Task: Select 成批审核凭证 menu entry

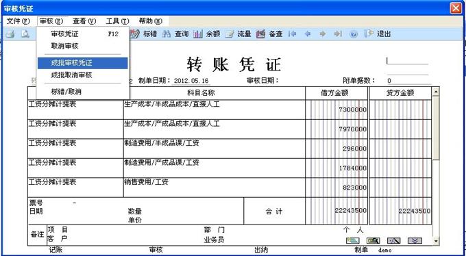Action: pos(83,63)
